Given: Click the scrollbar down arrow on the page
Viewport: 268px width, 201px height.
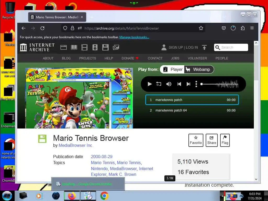Looking at the screenshot, I should click(256, 179).
